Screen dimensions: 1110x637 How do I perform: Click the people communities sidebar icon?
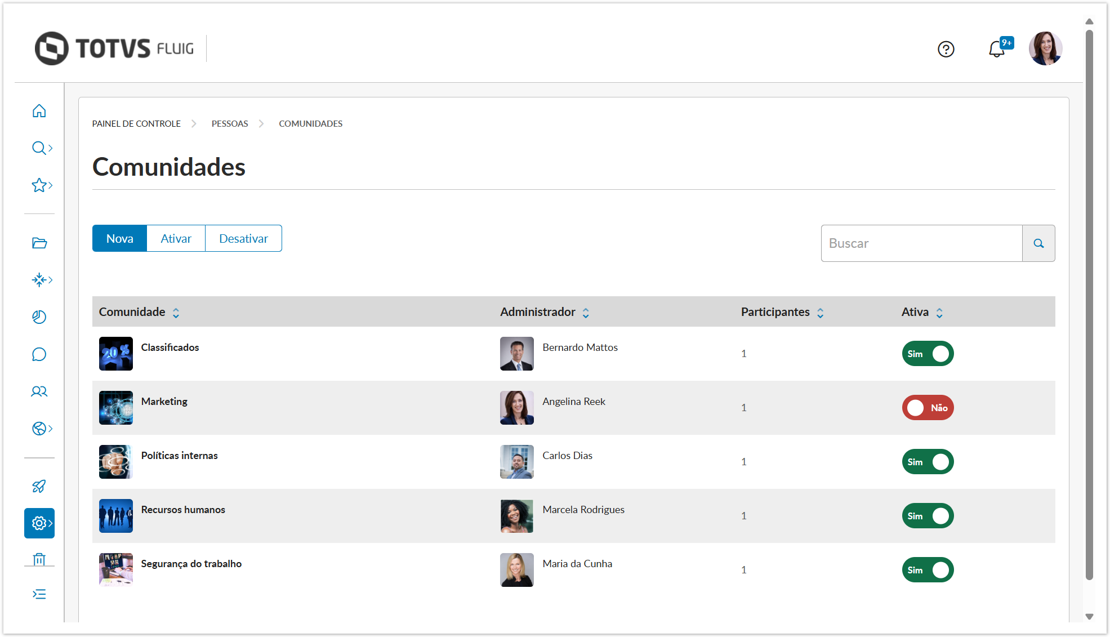pyautogui.click(x=39, y=391)
